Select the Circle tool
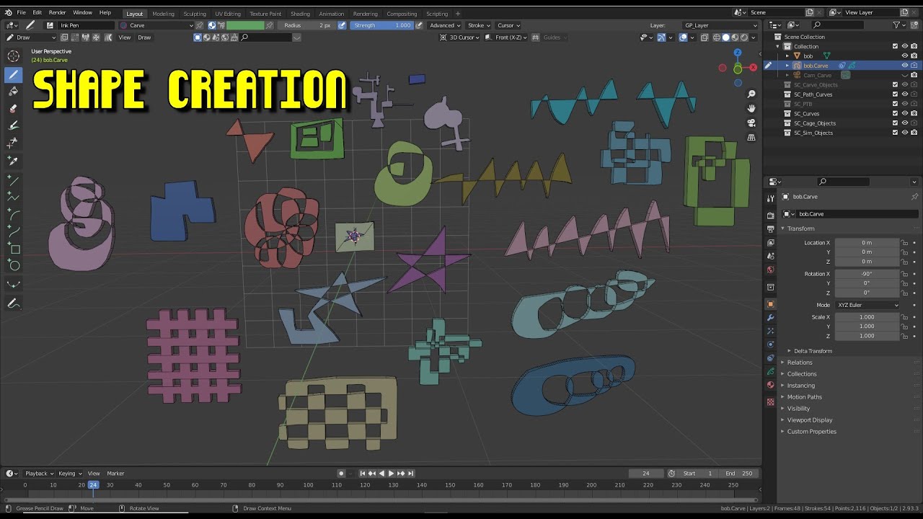This screenshot has width=923, height=519. [14, 267]
